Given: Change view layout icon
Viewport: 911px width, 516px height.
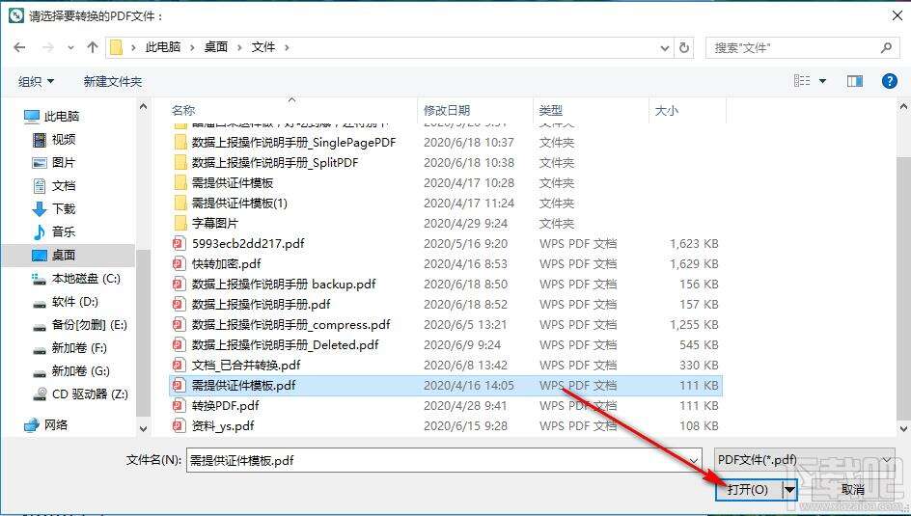Looking at the screenshot, I should pyautogui.click(x=802, y=81).
